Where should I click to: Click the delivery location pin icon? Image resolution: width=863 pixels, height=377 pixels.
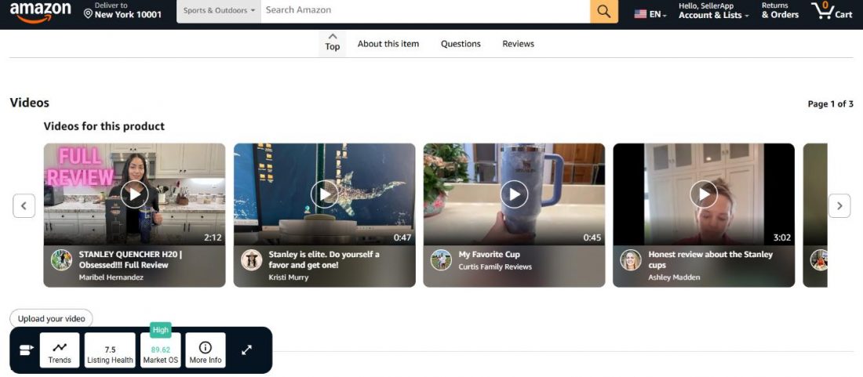pyautogui.click(x=88, y=13)
